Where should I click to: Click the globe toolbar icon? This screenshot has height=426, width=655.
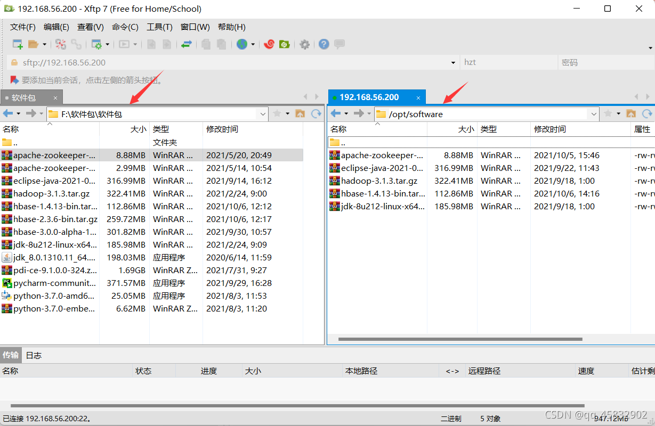[x=242, y=44]
